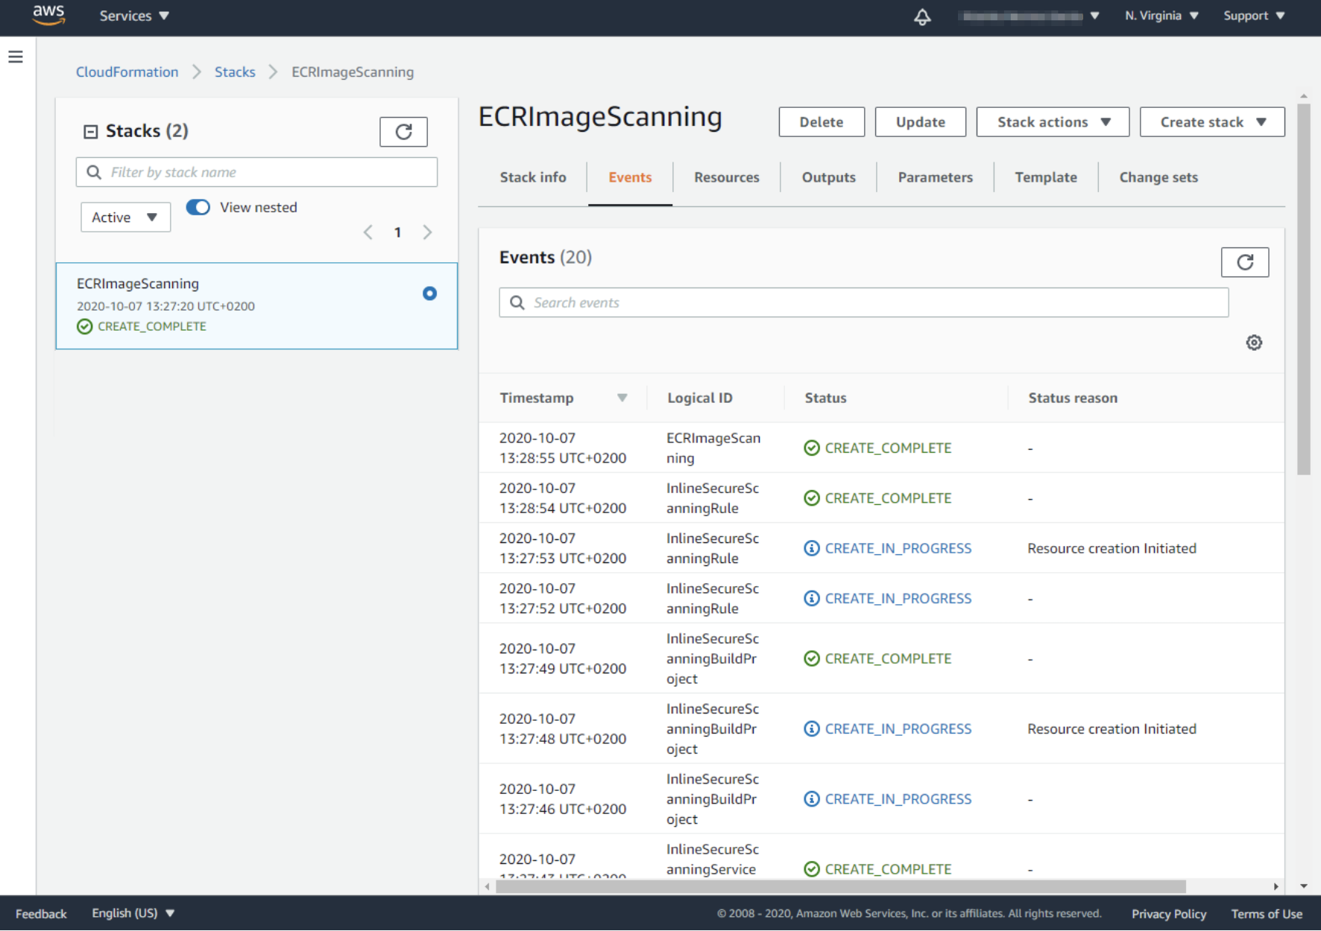Collapse the Stacks panel square icon
Image resolution: width=1321 pixels, height=931 pixels.
90,132
